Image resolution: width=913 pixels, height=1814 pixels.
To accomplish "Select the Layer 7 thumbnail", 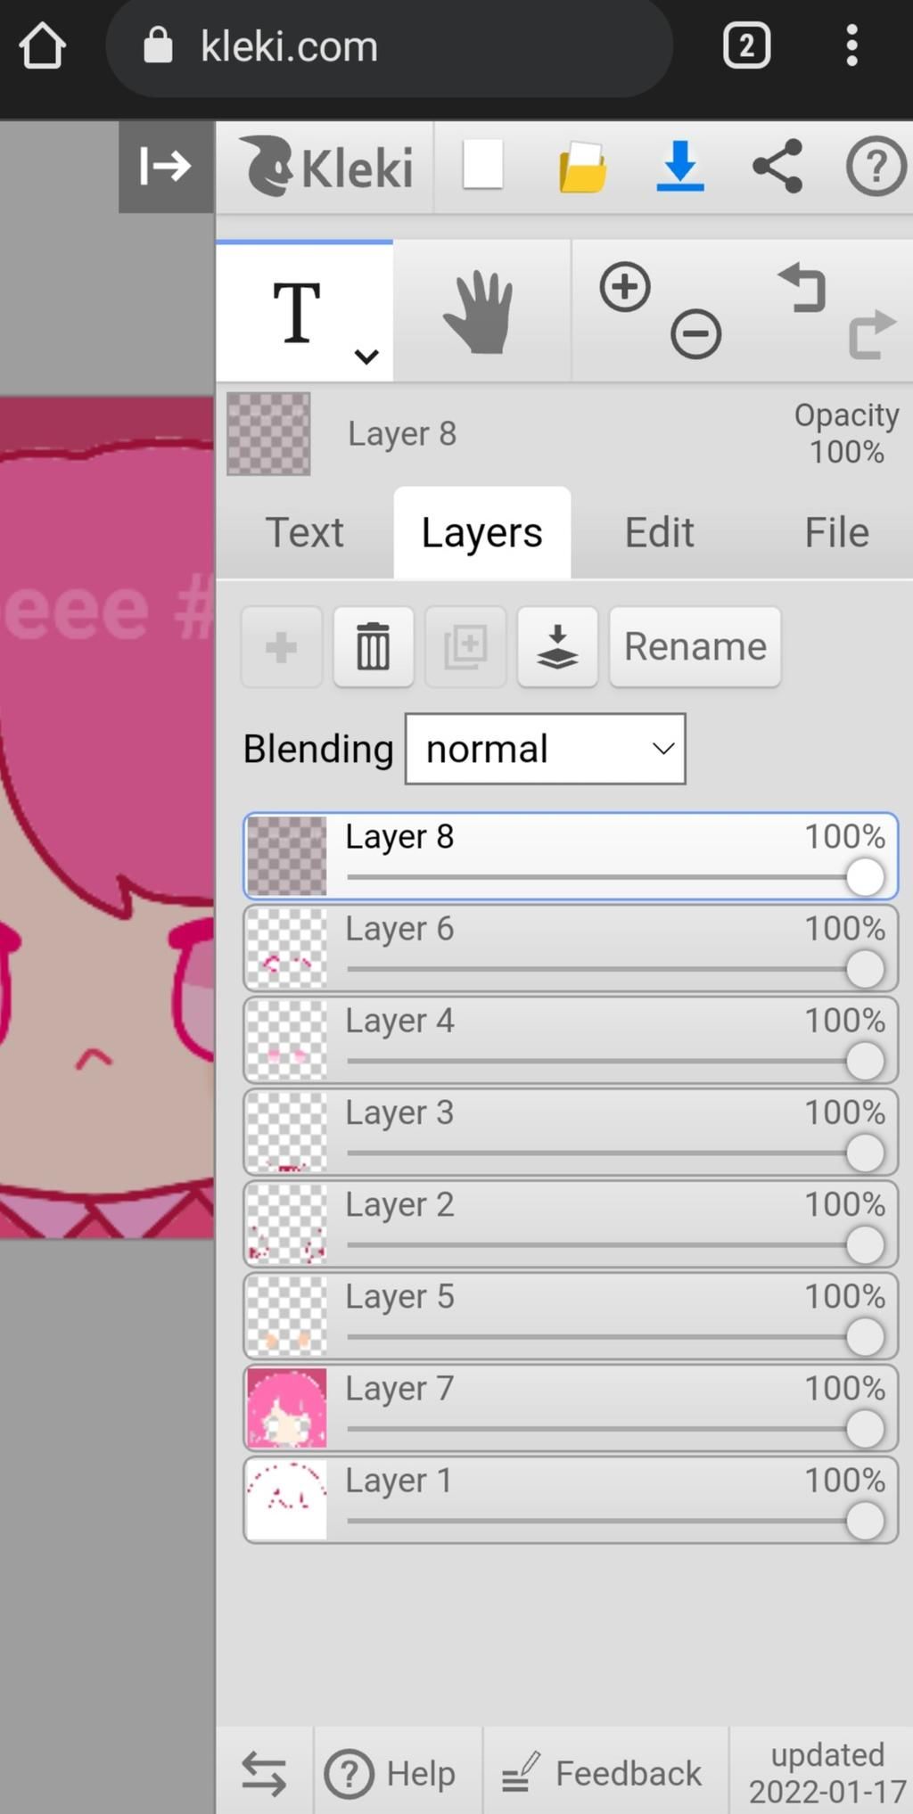I will [287, 1408].
